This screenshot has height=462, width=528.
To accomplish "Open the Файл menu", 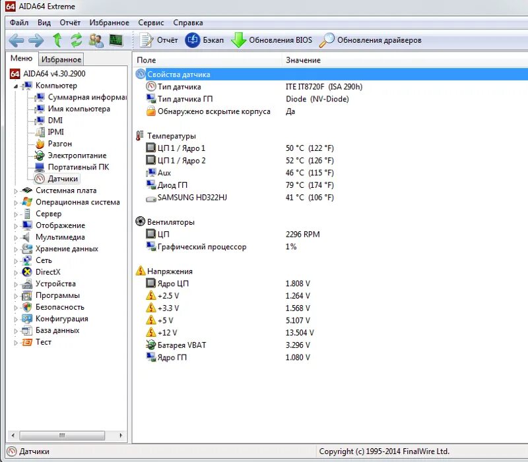I will pos(19,22).
